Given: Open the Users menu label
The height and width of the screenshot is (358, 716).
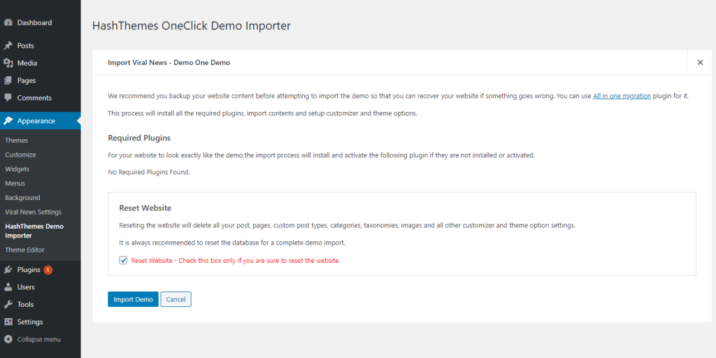Looking at the screenshot, I should 26,287.
